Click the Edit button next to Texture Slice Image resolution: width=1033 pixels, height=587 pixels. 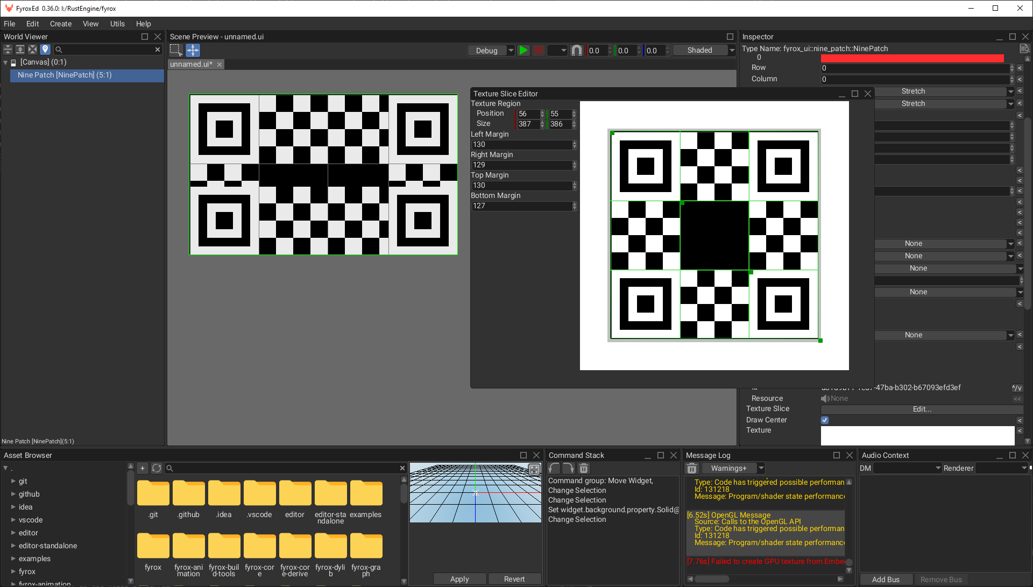(922, 409)
